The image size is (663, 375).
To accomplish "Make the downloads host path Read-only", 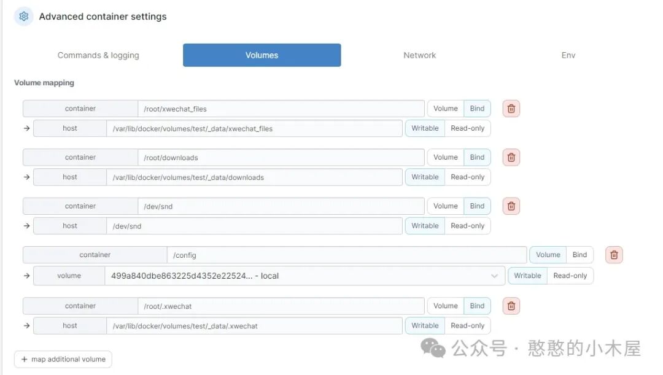I will tap(468, 177).
